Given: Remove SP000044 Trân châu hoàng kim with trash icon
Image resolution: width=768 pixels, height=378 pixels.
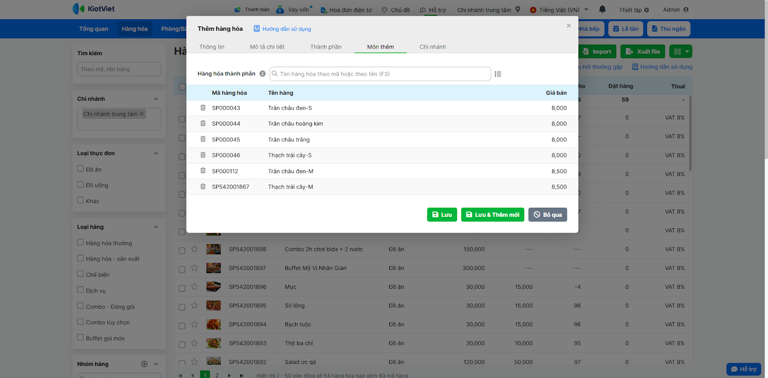Looking at the screenshot, I should click(x=203, y=124).
